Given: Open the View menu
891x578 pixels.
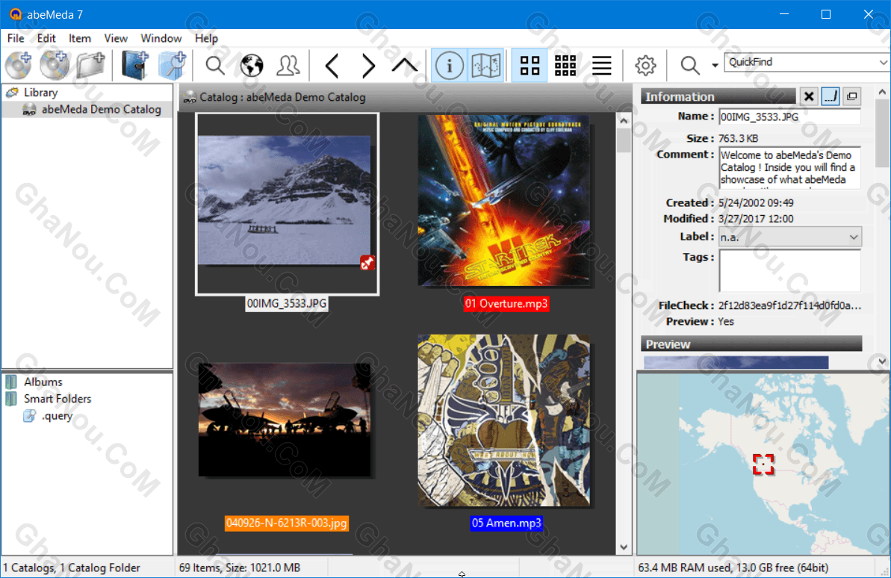Looking at the screenshot, I should click(115, 38).
